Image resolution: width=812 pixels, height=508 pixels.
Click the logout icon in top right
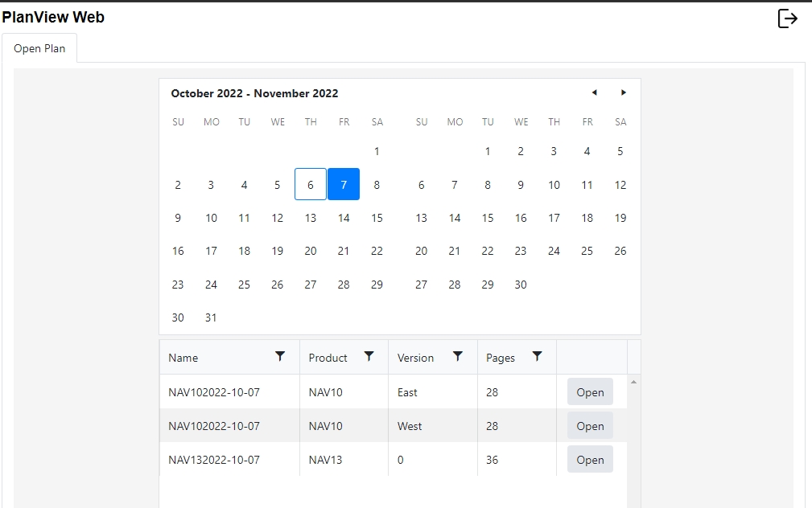[787, 18]
